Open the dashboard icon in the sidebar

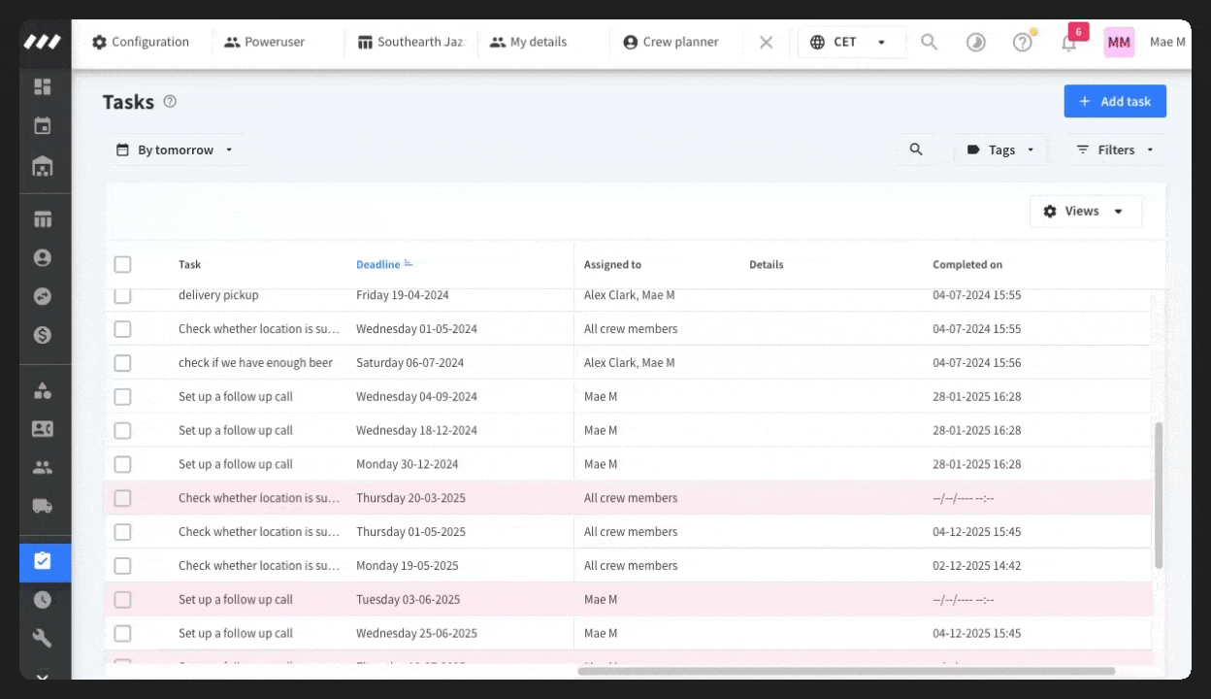point(43,86)
